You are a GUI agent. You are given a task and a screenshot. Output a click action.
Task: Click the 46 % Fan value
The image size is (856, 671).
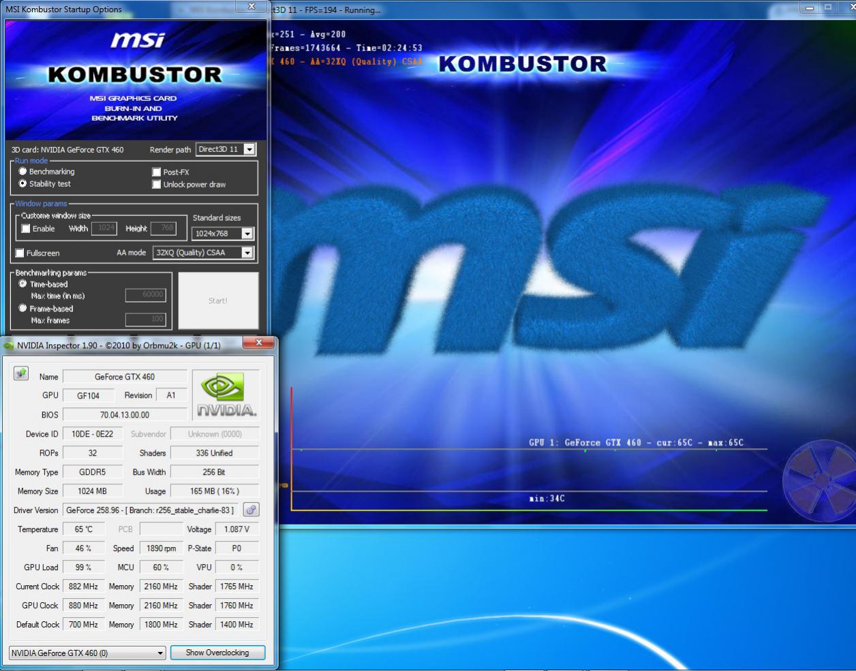(84, 548)
